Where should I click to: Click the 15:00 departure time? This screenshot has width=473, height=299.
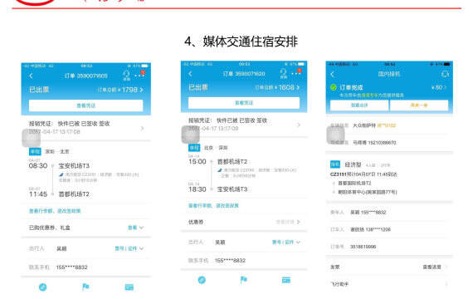click(197, 162)
